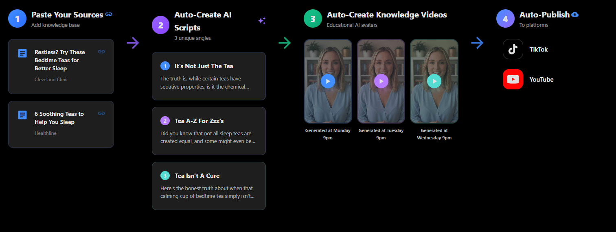Open the Healthline source title link
This screenshot has width=616, height=232.
(59, 118)
